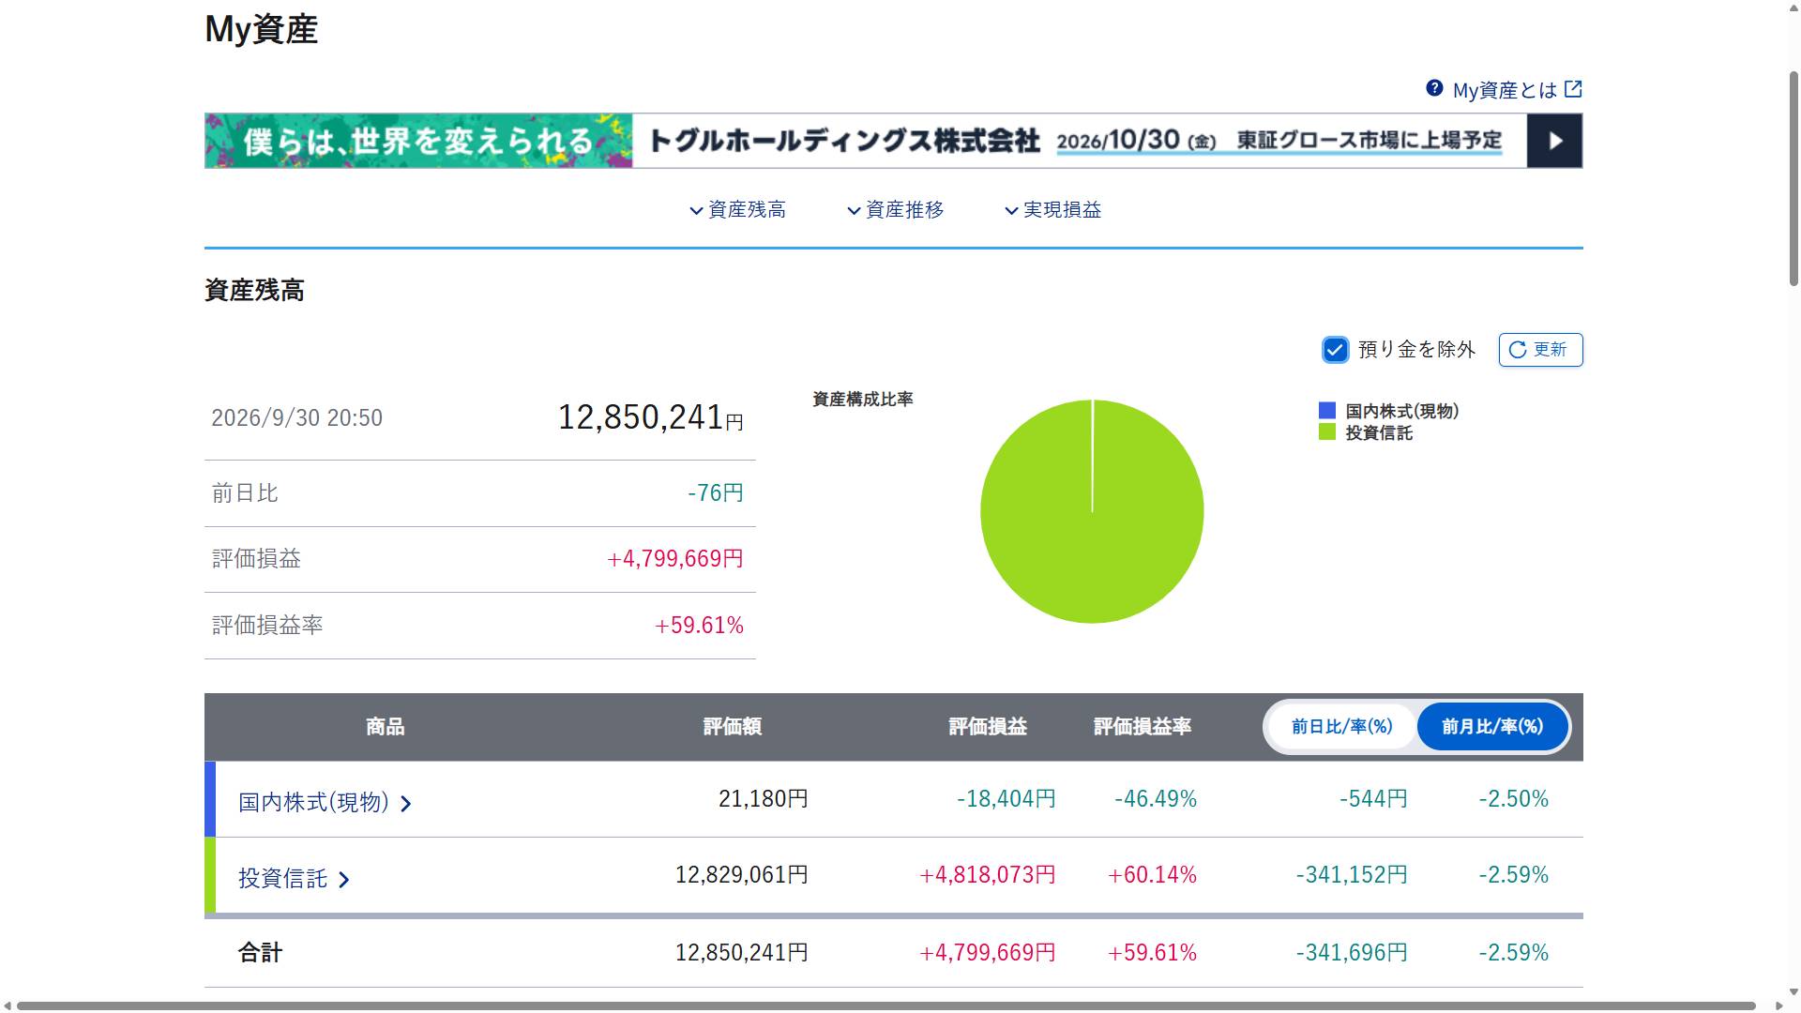This screenshot has height=1013, width=1801.
Task: Click the -2.50% monthly rate cell
Action: (x=1513, y=799)
